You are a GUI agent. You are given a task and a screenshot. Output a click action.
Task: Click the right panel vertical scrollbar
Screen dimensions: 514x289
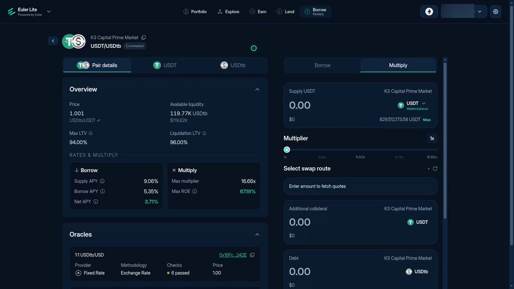tap(445, 141)
